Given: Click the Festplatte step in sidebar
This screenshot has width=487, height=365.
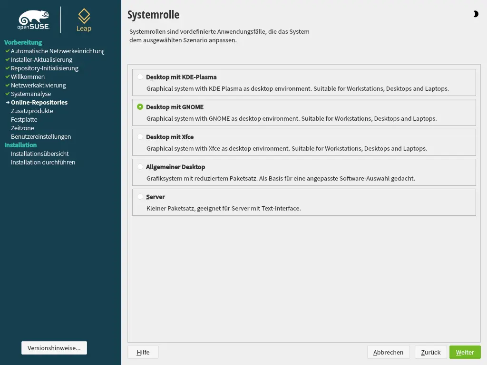Looking at the screenshot, I should tap(24, 119).
